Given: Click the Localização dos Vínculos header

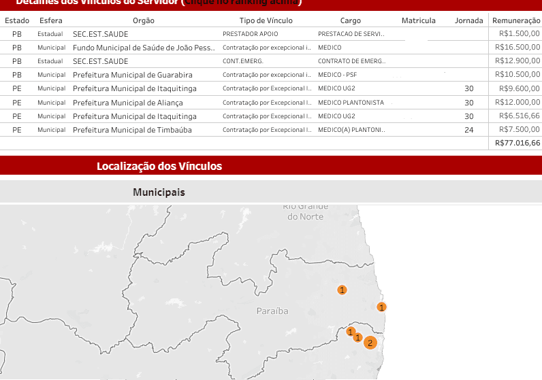Looking at the screenshot, I should [159, 166].
